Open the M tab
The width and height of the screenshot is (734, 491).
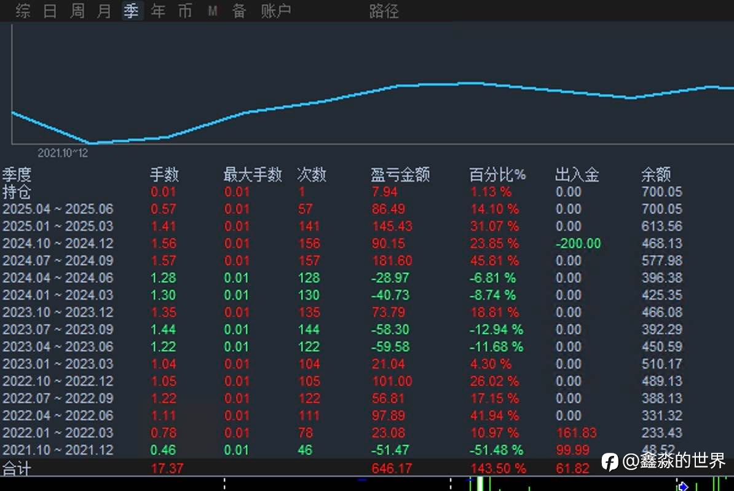213,11
